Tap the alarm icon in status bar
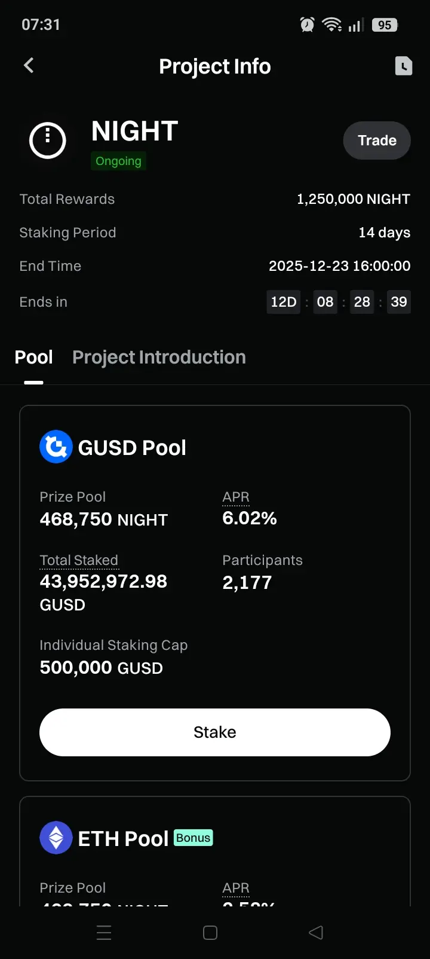Viewport: 430px width, 959px height. tap(307, 25)
